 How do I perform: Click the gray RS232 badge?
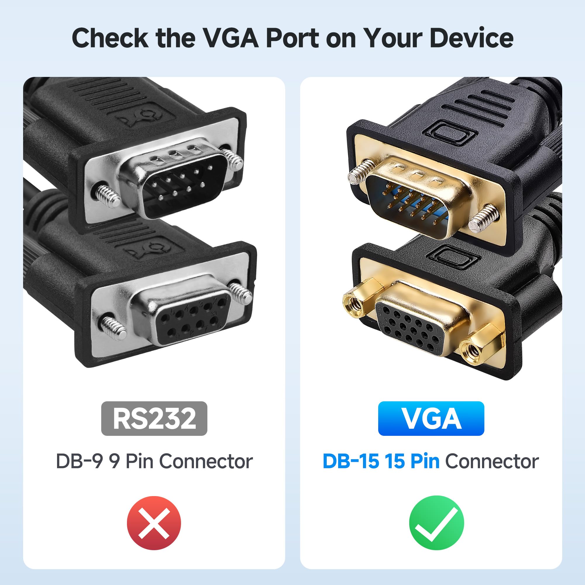coord(154,419)
